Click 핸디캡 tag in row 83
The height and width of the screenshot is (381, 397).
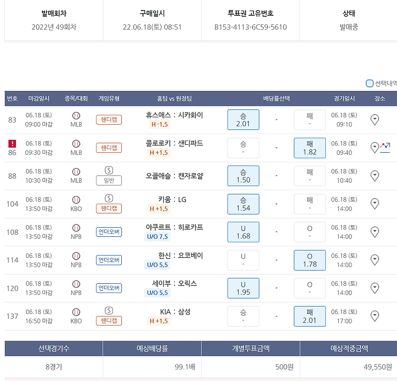109,119
